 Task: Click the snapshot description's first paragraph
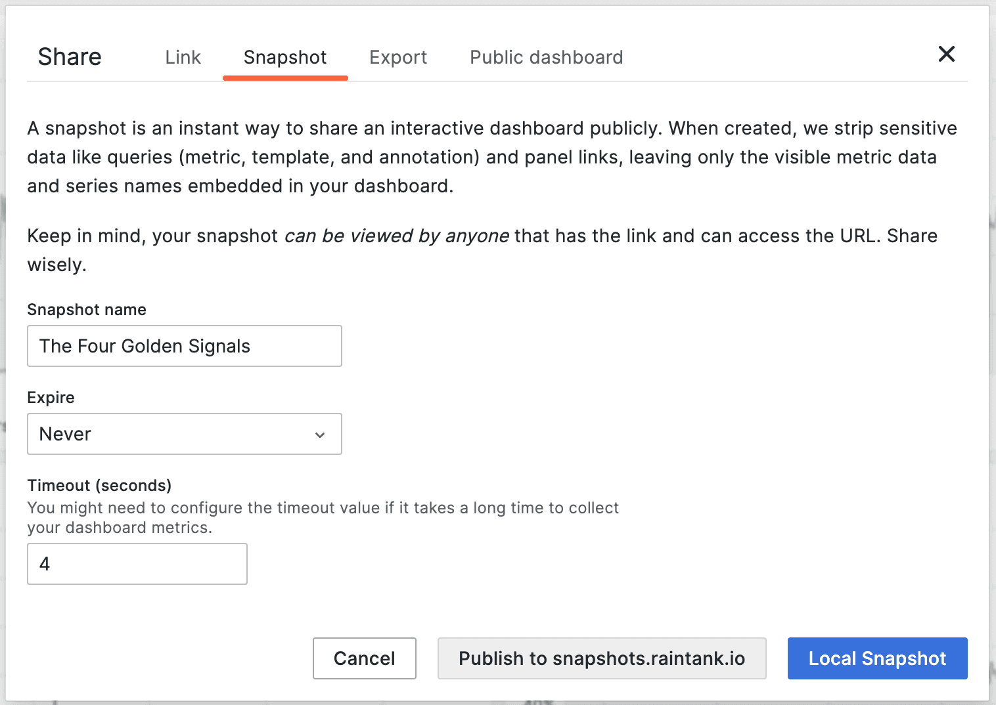point(491,157)
